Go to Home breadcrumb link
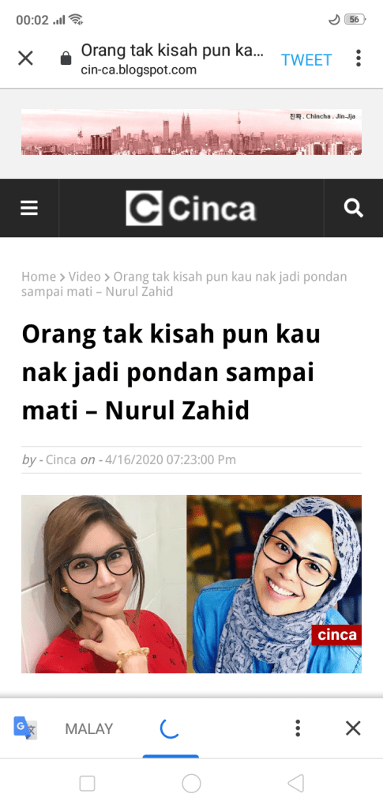Image resolution: width=383 pixels, height=809 pixels. click(38, 277)
